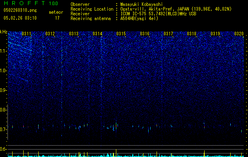Click the 0316 time marker
The width and height of the screenshot is (248, 157).
pyautogui.click(x=145, y=34)
